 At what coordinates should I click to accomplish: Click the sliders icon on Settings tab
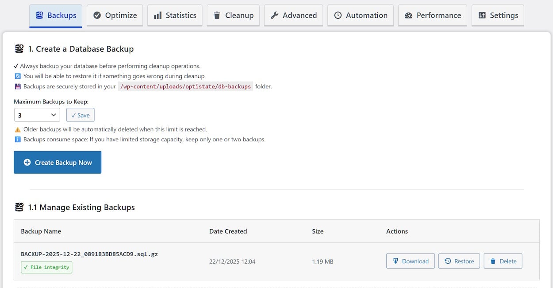tap(482, 15)
